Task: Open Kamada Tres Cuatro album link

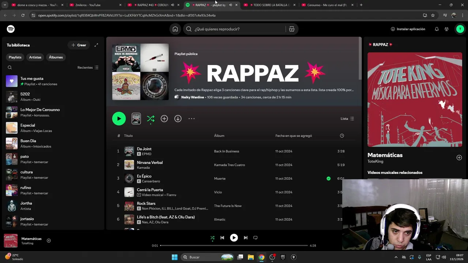Action: (229, 165)
